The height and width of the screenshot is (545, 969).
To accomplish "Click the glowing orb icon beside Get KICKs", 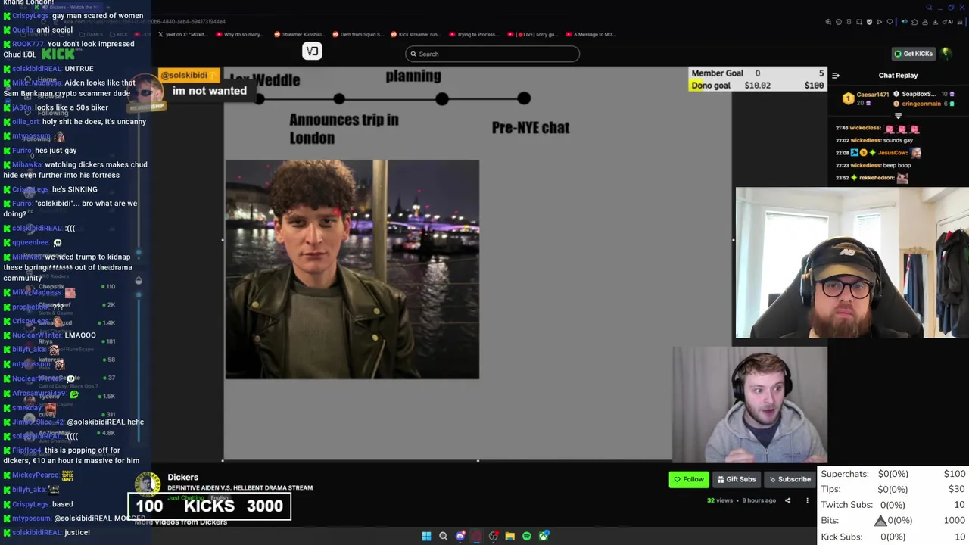I will tap(946, 54).
